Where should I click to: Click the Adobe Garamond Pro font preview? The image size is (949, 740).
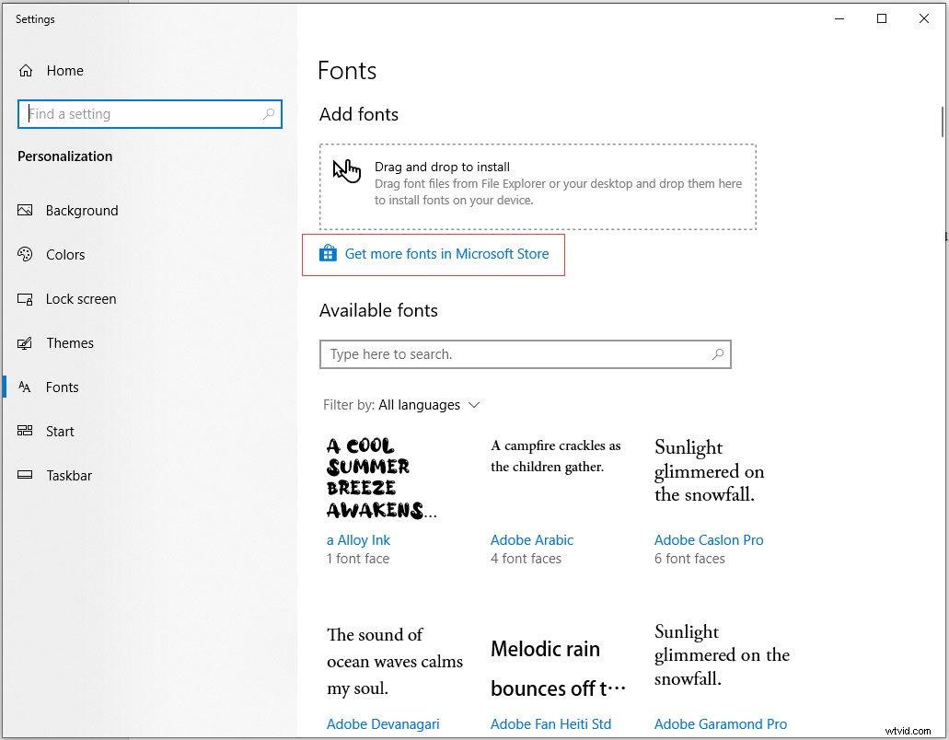click(x=722, y=655)
